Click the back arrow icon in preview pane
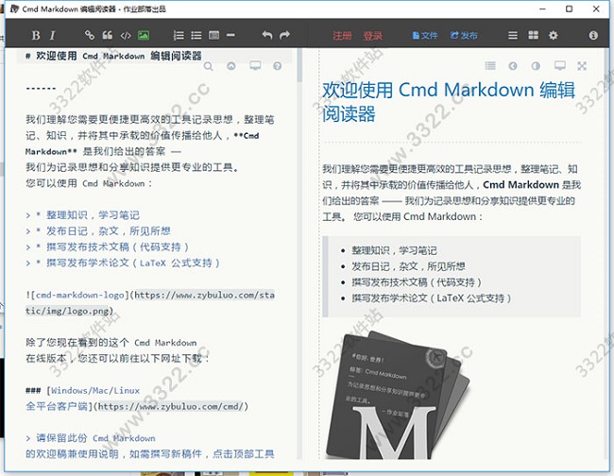Image resolution: width=614 pixels, height=476 pixels. 513,66
